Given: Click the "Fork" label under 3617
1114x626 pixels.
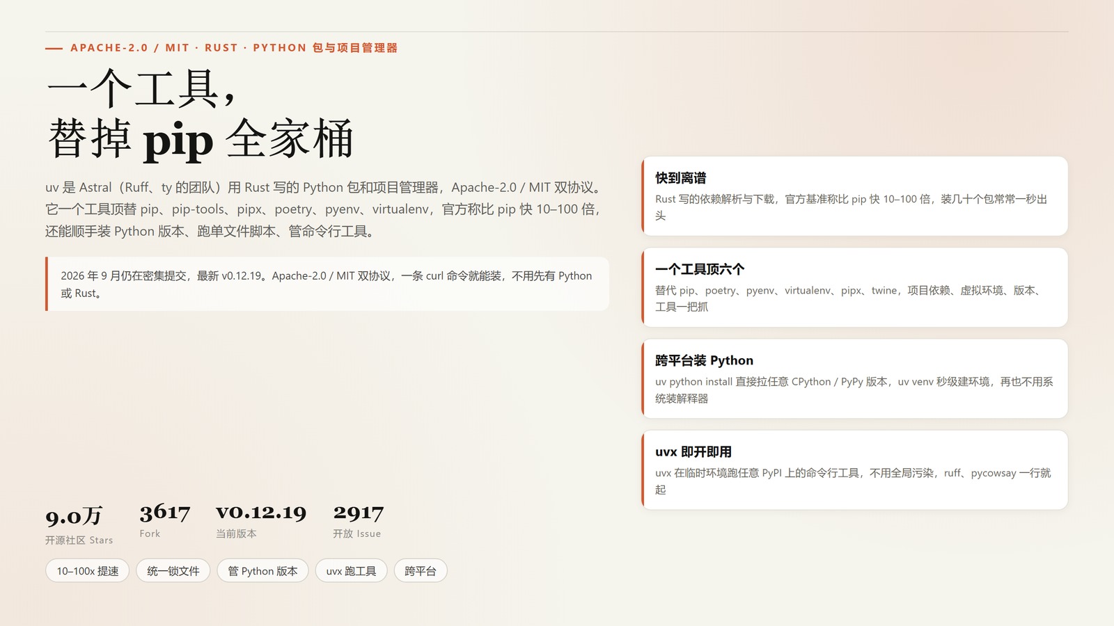Looking at the screenshot, I should click(x=150, y=533).
